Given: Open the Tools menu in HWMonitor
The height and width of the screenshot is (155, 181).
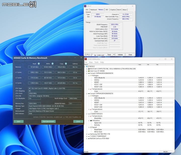Looking at the screenshot, I should point(96,62).
